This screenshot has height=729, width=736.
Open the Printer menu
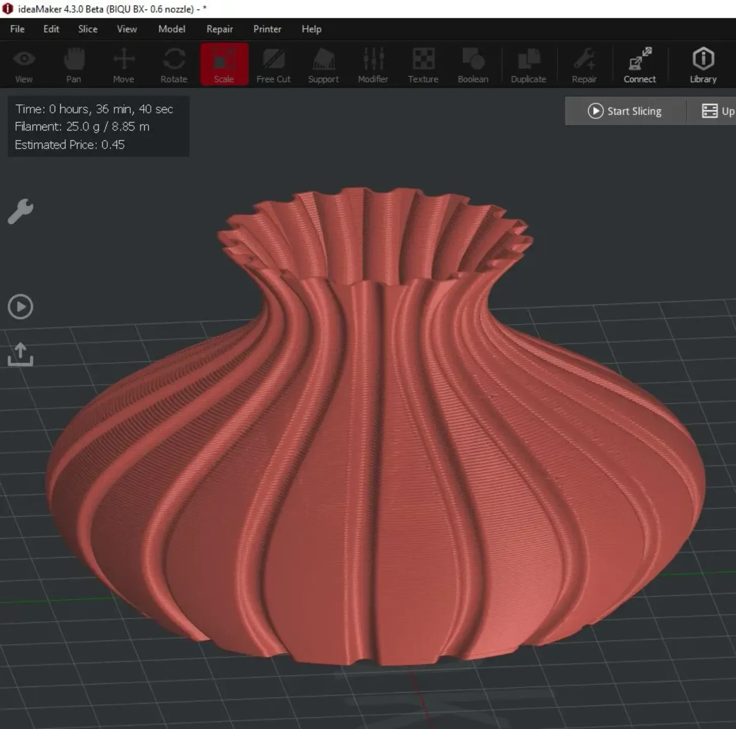[x=267, y=29]
